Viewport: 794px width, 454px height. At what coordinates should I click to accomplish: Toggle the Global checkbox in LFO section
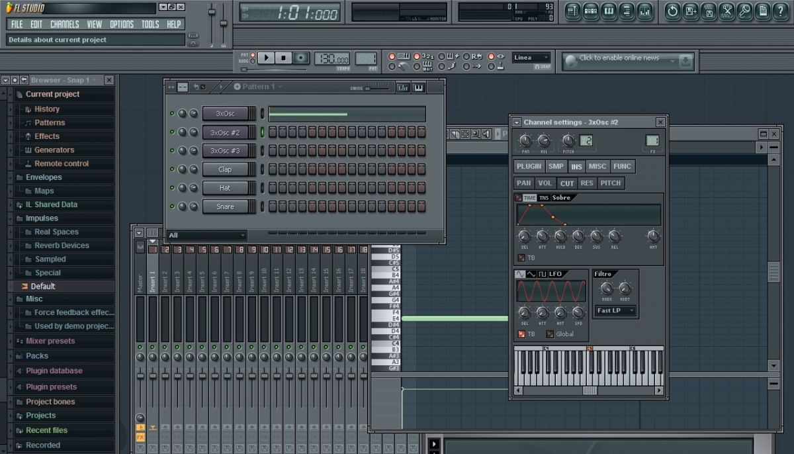coord(550,334)
